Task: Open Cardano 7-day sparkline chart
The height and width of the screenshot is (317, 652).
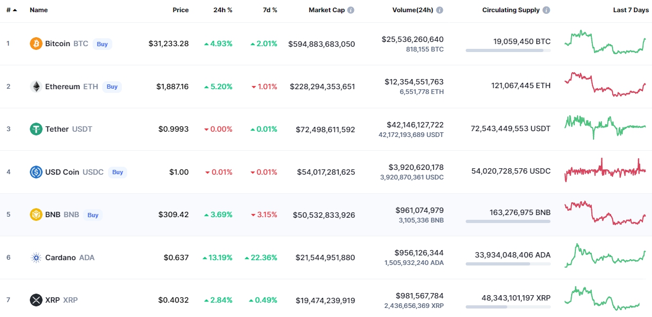Action: point(605,255)
